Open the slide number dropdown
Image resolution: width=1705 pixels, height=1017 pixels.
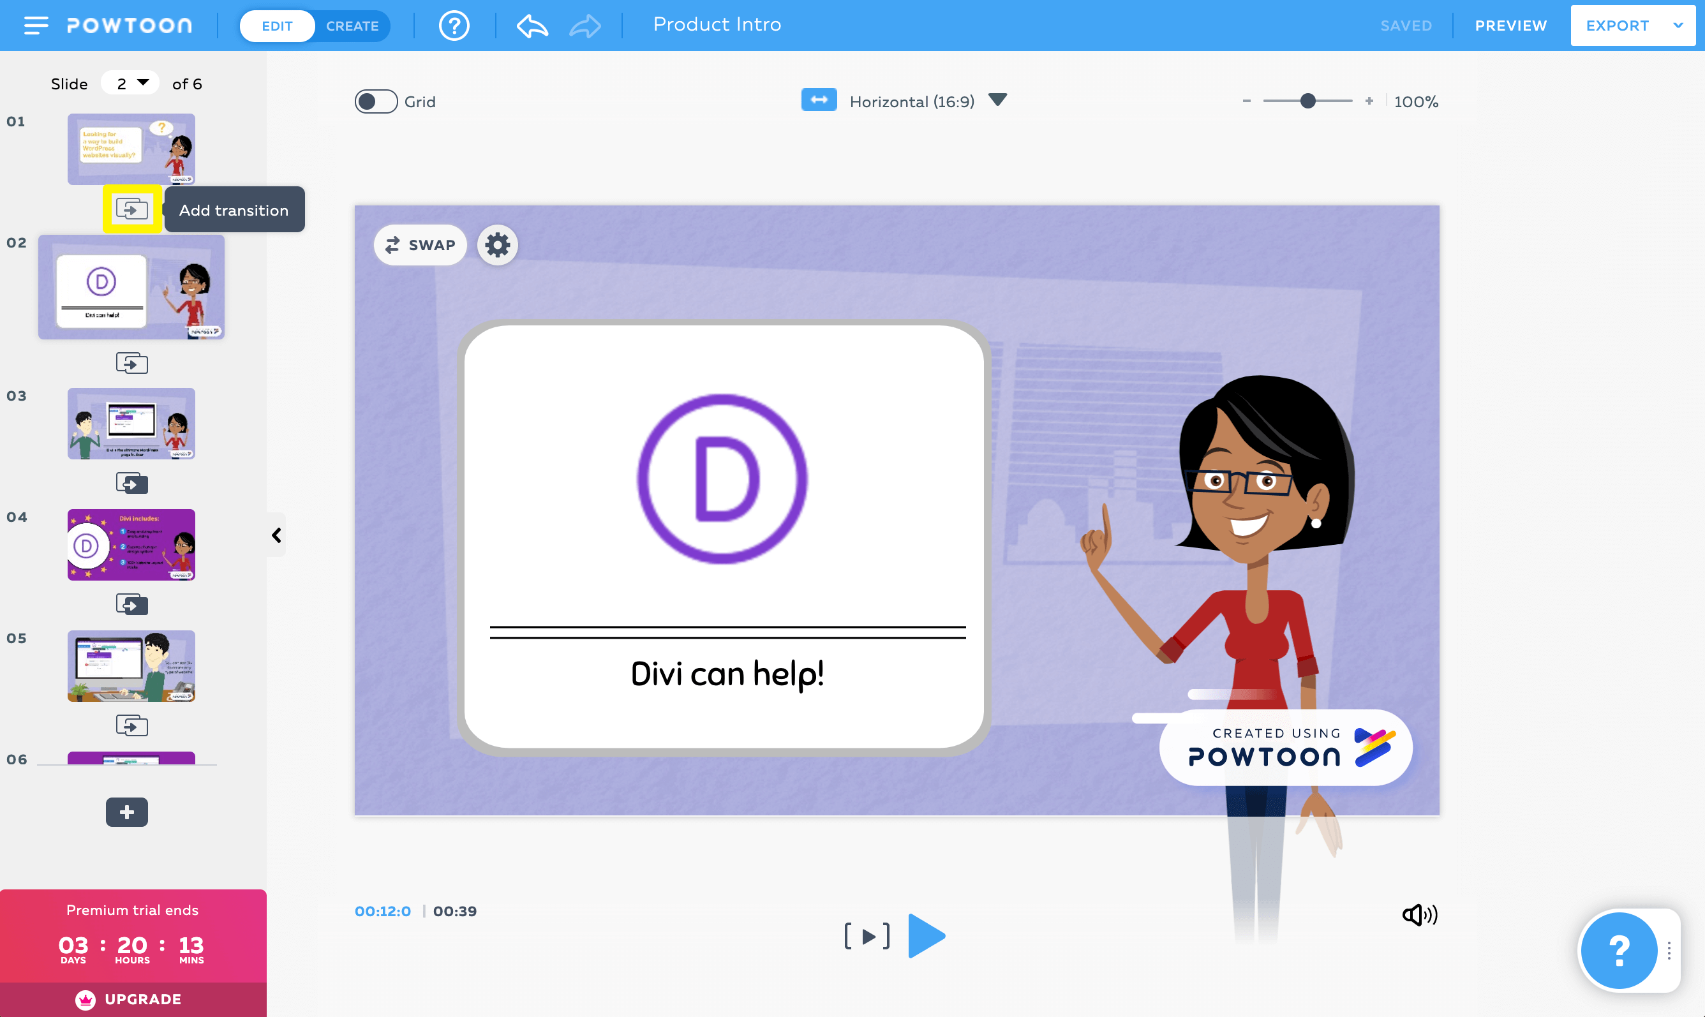point(130,82)
